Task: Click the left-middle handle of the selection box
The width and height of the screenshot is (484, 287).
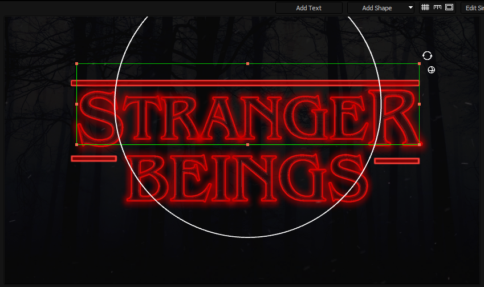Action: tap(76, 104)
